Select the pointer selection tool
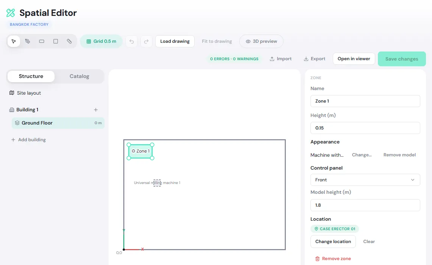Image resolution: width=432 pixels, height=265 pixels. coord(14,41)
